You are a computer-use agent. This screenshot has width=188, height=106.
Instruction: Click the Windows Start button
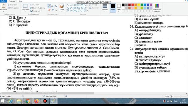(x=2, y=101)
